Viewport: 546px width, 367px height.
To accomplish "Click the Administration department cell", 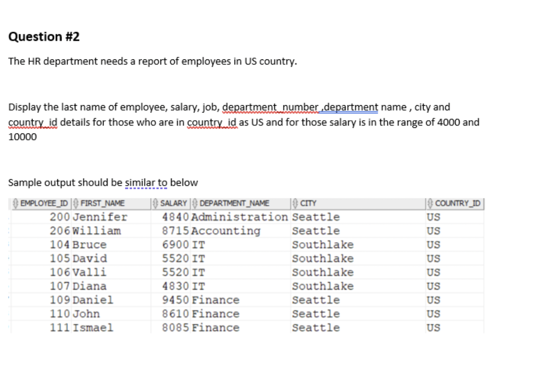I will click(x=240, y=217).
